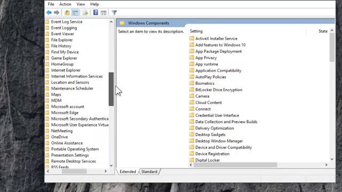
Task: Click the Filter funnel toolbar icon
Action: tap(114, 13)
